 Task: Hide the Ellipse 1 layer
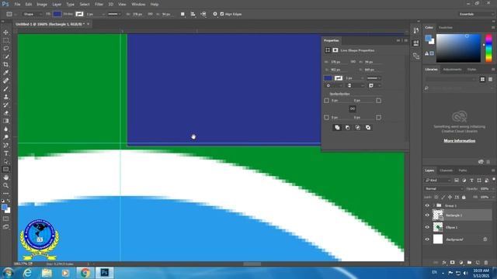(x=427, y=227)
